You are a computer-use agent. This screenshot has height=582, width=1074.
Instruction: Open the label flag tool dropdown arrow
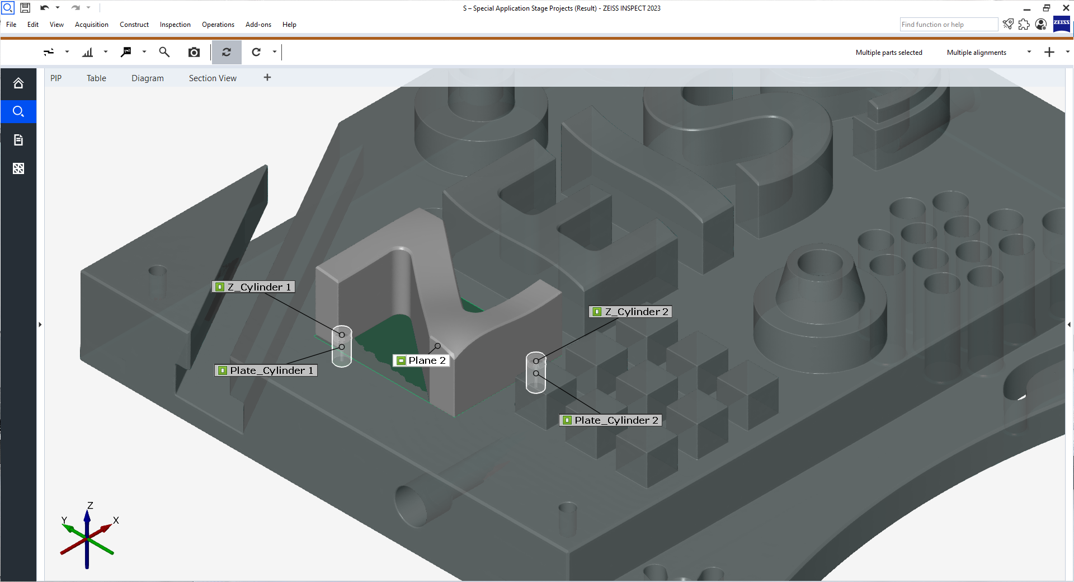(x=144, y=52)
